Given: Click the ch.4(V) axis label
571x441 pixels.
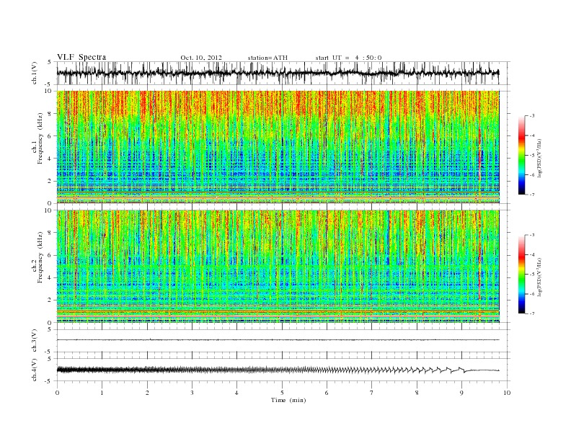Looking at the screenshot, I should [35, 370].
